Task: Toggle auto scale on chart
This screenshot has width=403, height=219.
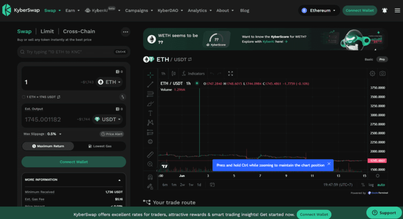Action: [x=381, y=185]
